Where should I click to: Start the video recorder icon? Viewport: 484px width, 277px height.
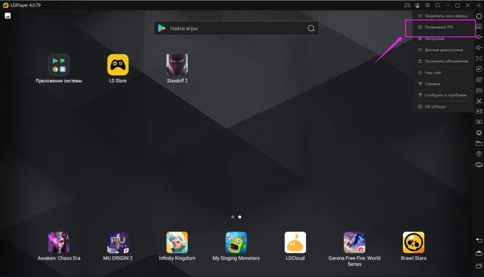479,111
